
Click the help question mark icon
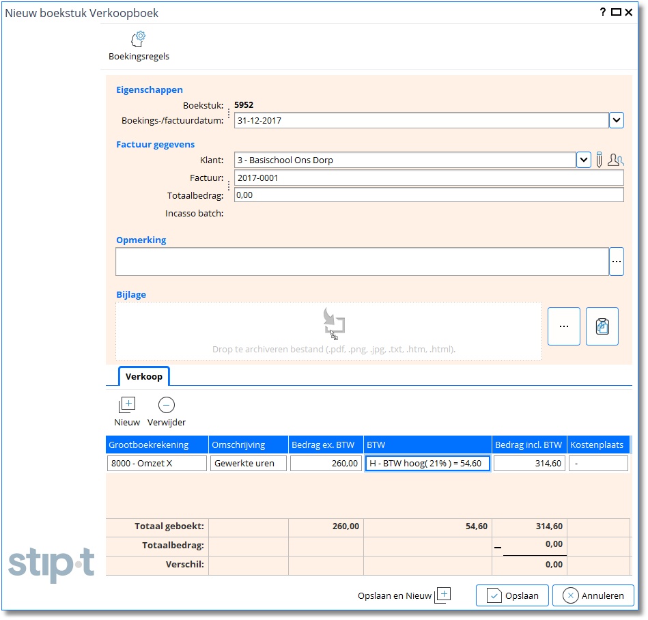click(x=603, y=12)
